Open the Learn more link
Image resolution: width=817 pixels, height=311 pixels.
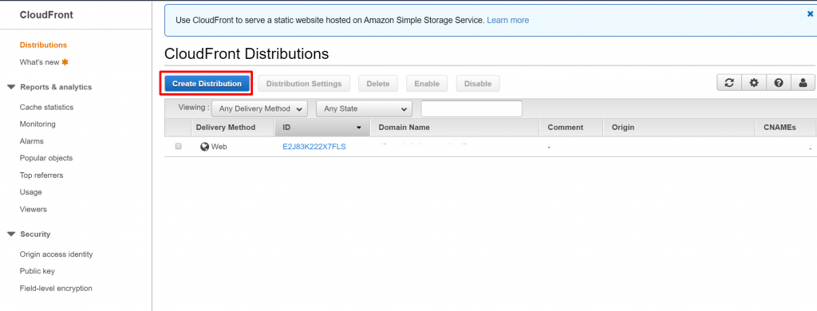[507, 20]
